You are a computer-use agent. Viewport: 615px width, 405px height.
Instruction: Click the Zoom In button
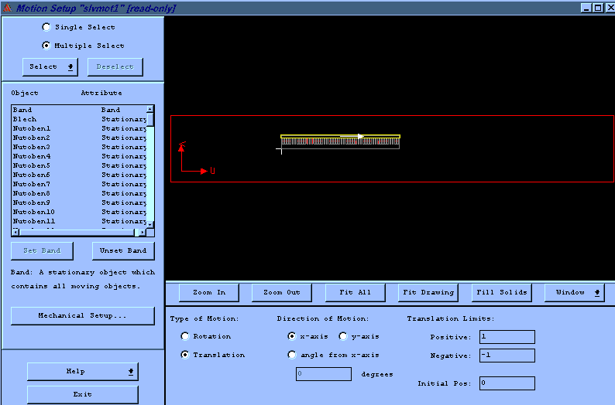(208, 293)
